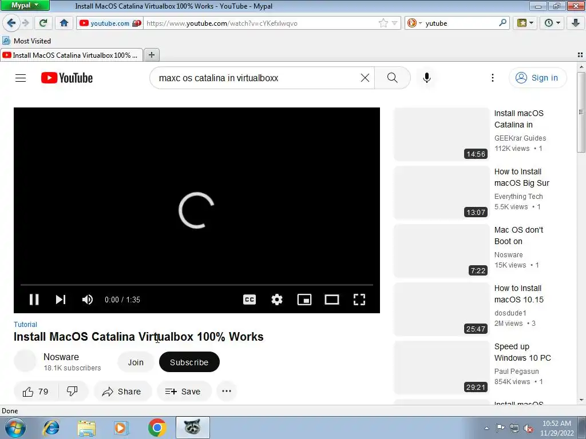
Task: Switch to theater mode
Action: pos(332,300)
